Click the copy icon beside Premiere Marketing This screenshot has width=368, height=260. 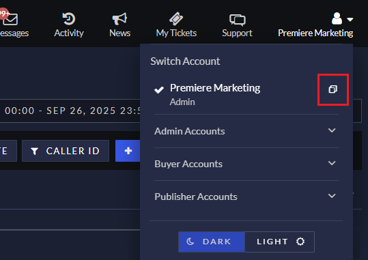pos(332,89)
